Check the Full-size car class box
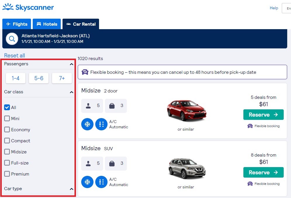Image resolution: width=291 pixels, height=198 pixels. [x=7, y=163]
